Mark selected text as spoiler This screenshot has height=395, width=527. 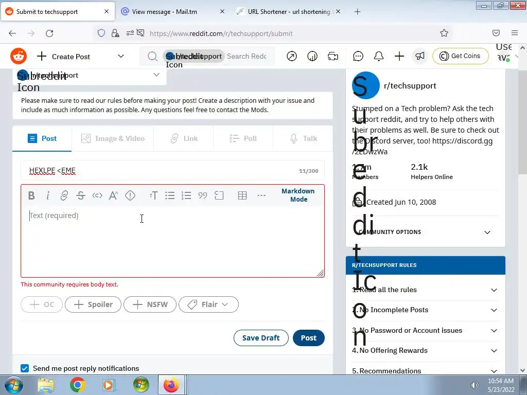(x=130, y=195)
